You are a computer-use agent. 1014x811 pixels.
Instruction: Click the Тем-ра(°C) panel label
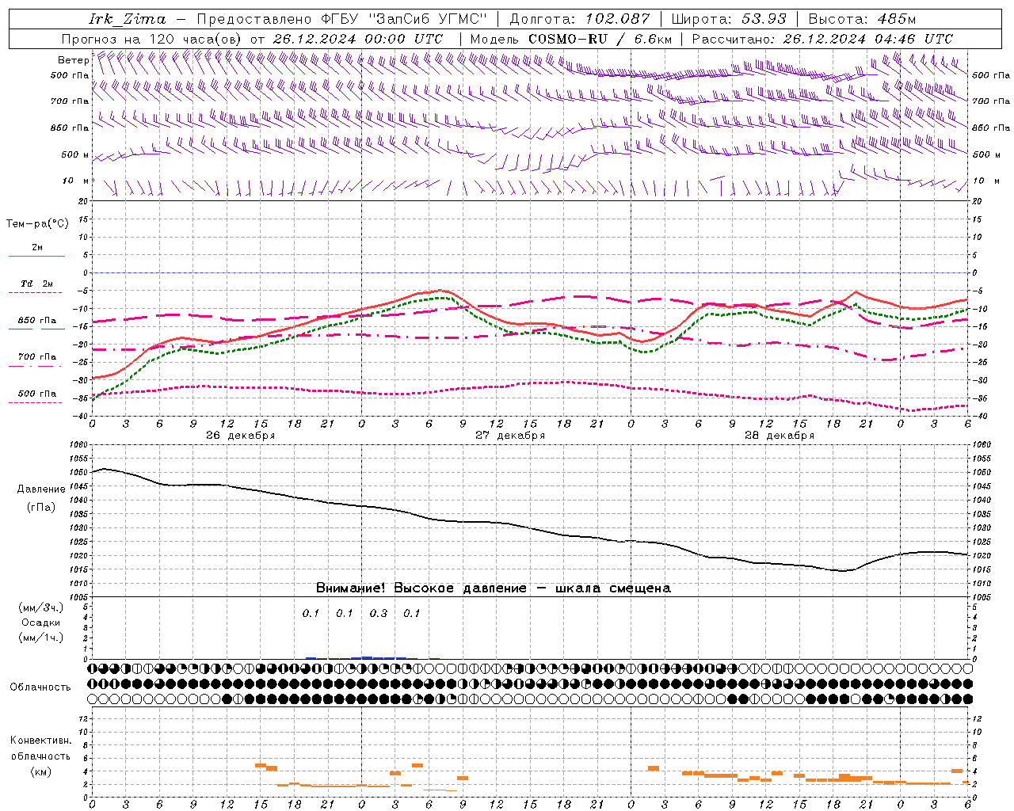point(37,224)
